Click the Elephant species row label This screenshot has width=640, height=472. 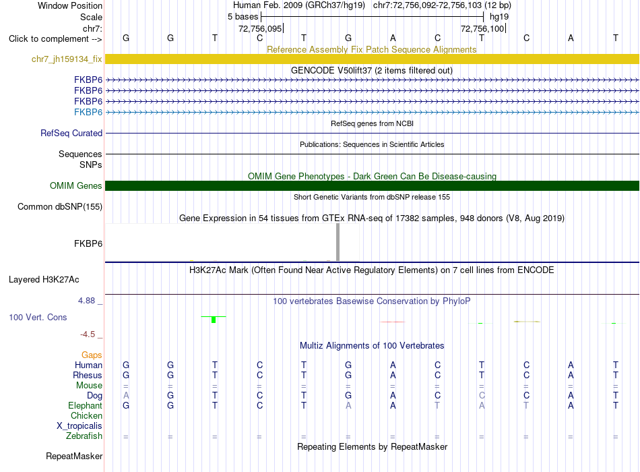point(85,405)
